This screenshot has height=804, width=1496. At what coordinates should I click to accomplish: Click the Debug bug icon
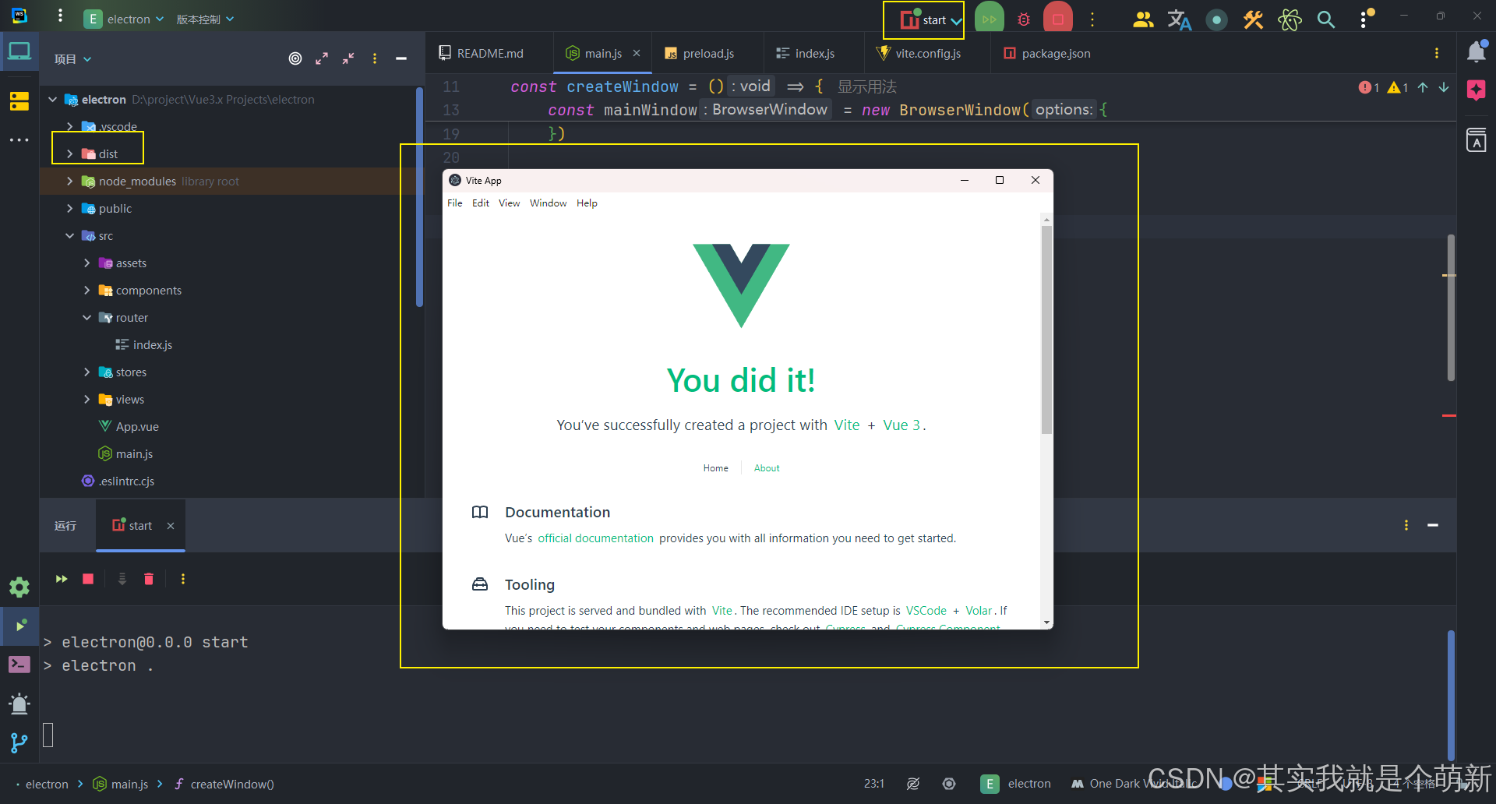1024,19
